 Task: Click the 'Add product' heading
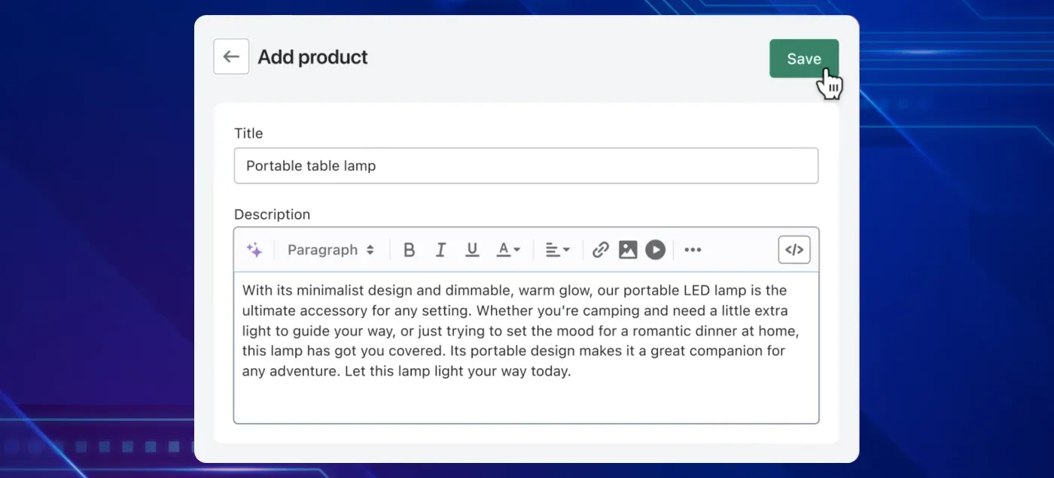[x=312, y=57]
